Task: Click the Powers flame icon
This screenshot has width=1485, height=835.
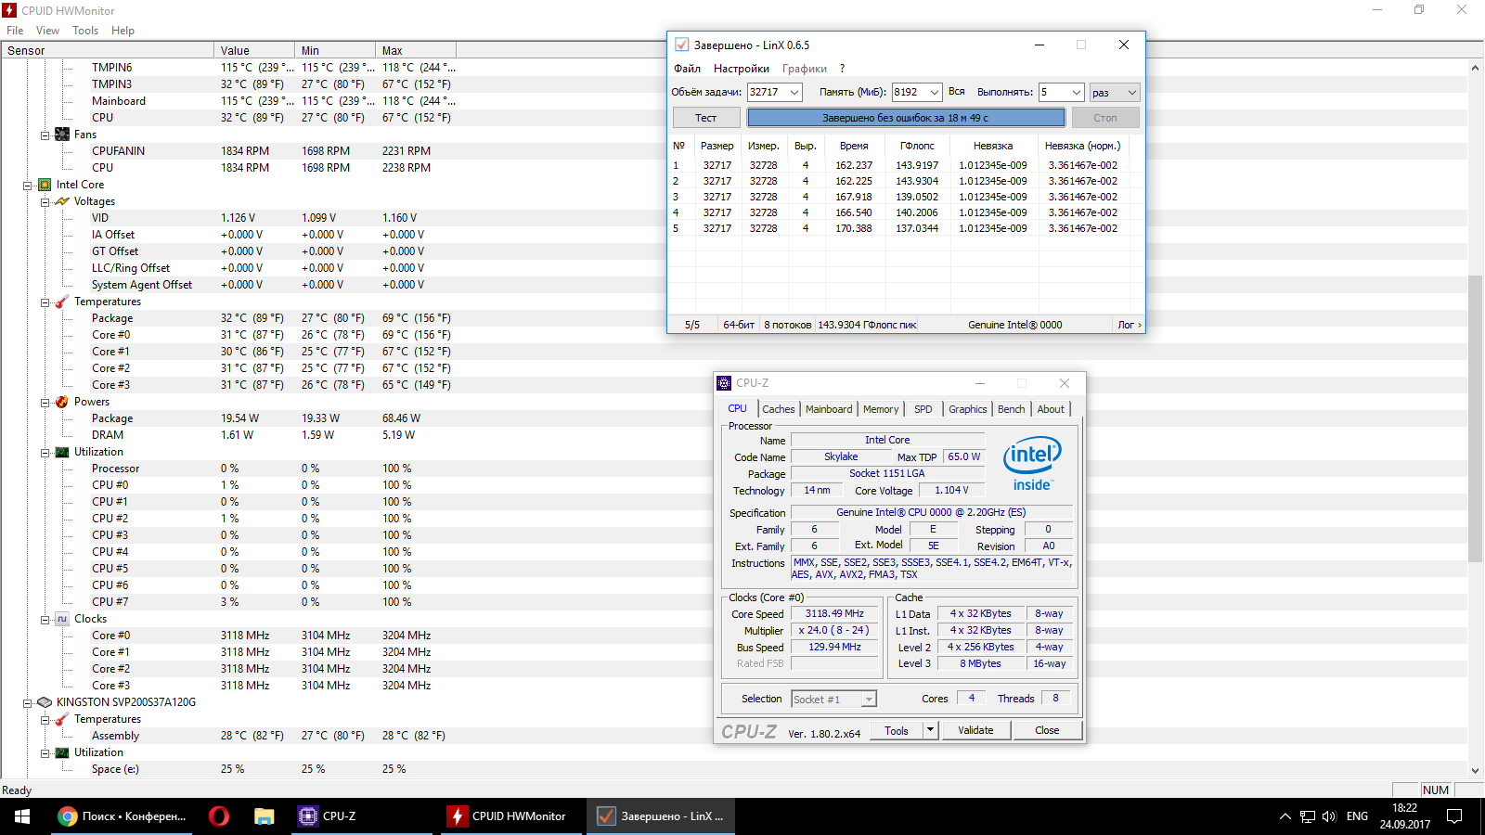Action: coord(62,402)
